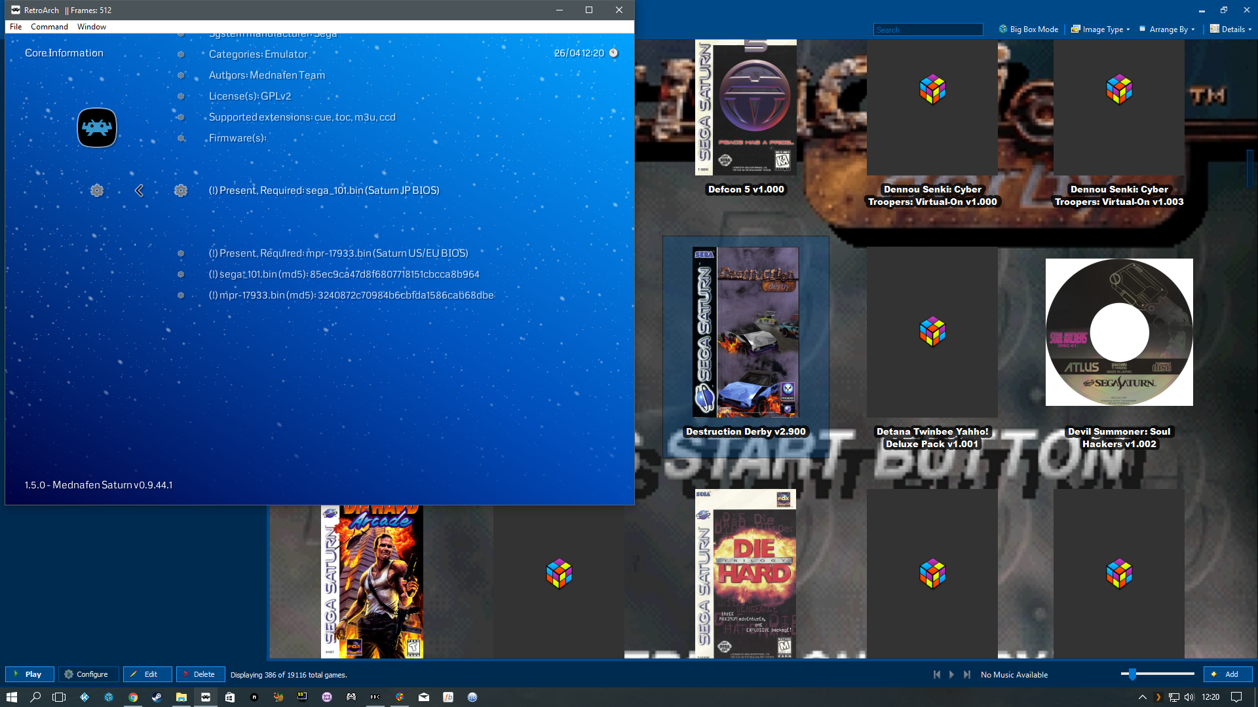This screenshot has height=707, width=1258.
Task: Click the taskbar clock showing 12:20
Action: 1211,697
